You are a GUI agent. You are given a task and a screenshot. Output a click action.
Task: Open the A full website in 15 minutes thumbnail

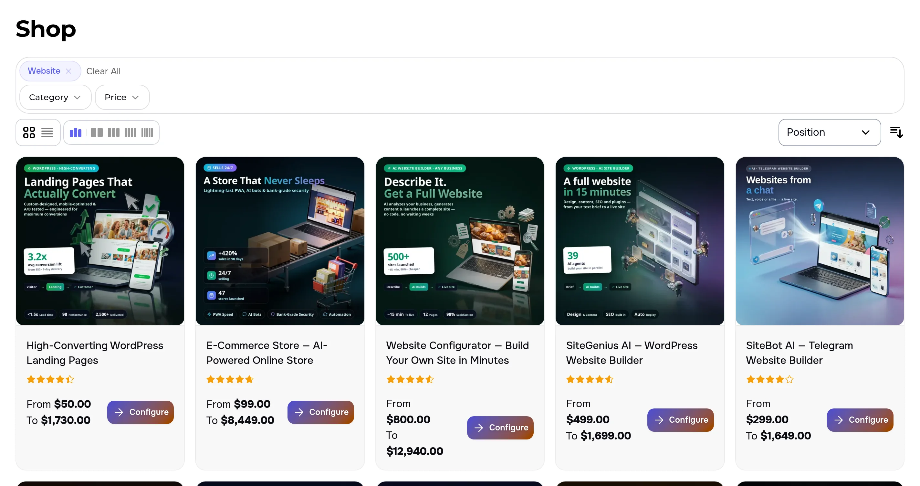640,241
